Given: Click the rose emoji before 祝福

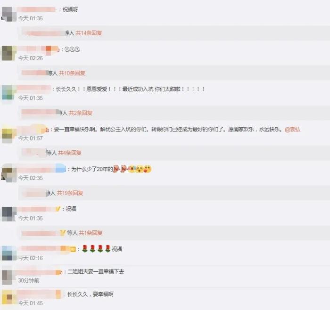Looking at the screenshot, I should point(96,249).
